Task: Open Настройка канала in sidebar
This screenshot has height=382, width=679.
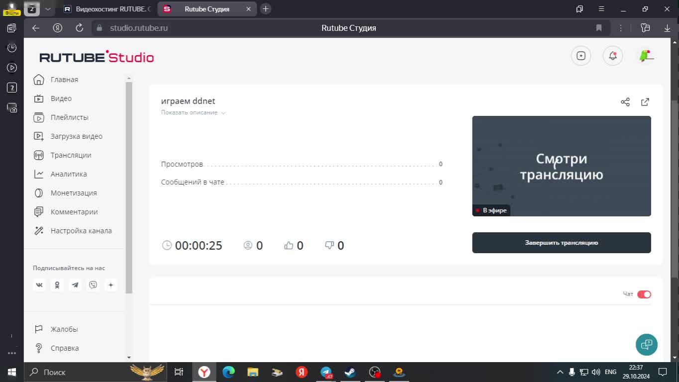Action: (81, 231)
